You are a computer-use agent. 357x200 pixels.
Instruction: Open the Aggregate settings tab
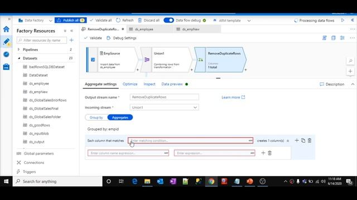pyautogui.click(x=100, y=84)
